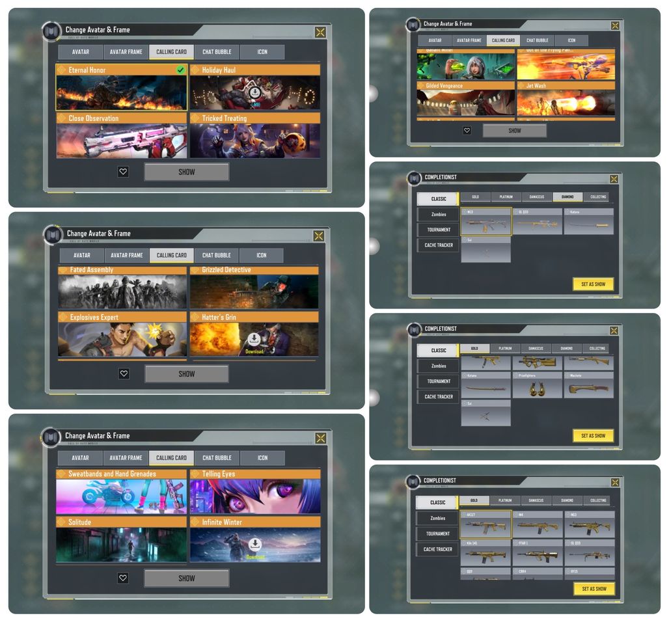Pick the Explosives Expert calling card
669x622 pixels.
pos(122,334)
